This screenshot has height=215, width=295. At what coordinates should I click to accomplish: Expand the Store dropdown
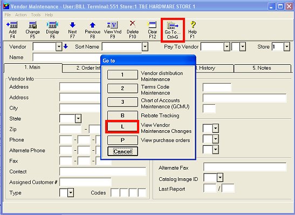point(287,46)
